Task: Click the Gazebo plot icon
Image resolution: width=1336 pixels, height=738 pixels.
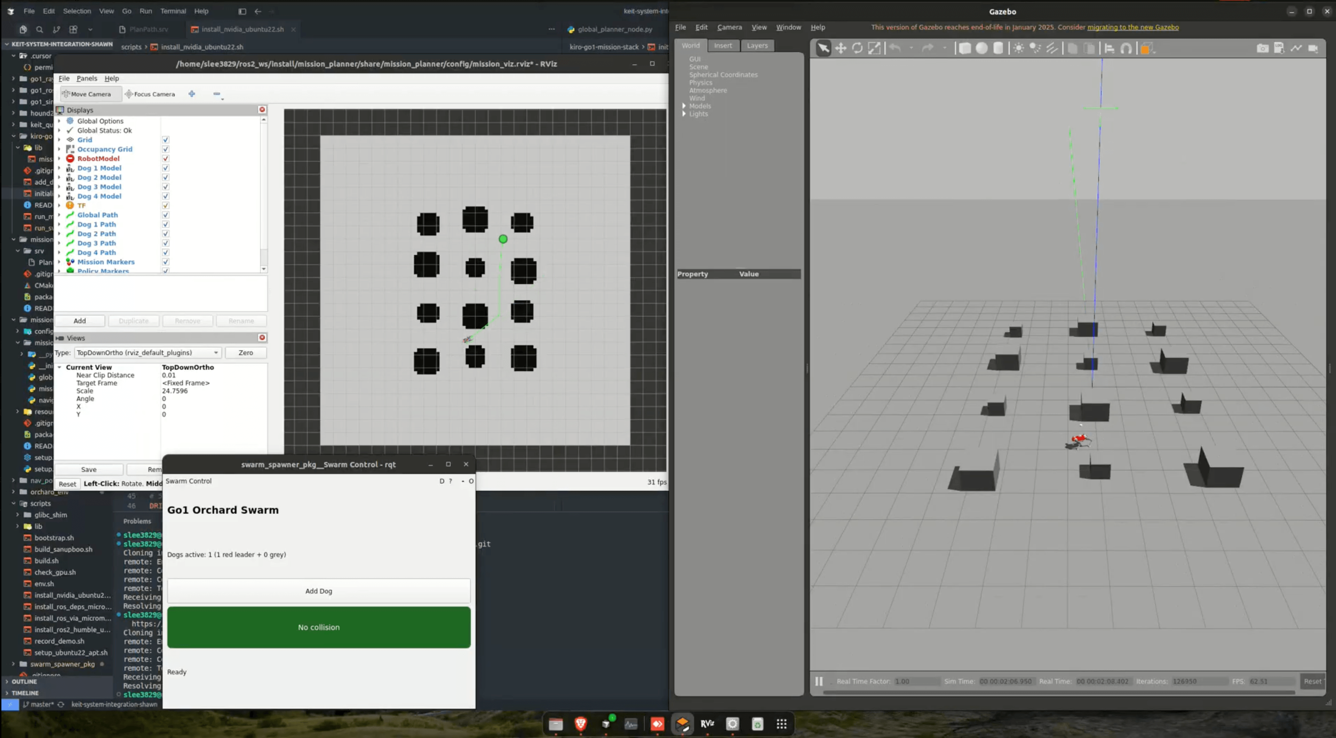Action: (1296, 48)
